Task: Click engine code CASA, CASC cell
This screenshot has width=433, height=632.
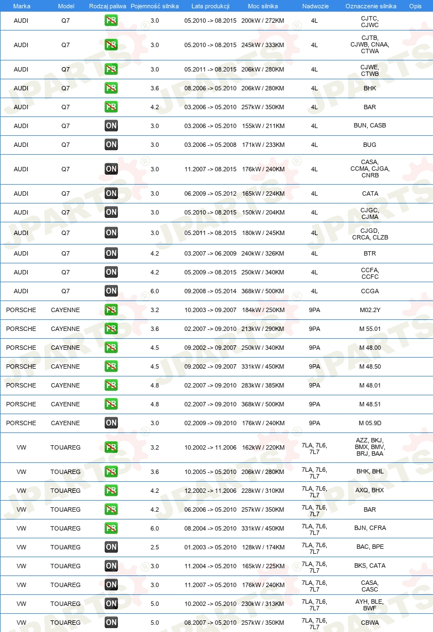Action: (370, 586)
